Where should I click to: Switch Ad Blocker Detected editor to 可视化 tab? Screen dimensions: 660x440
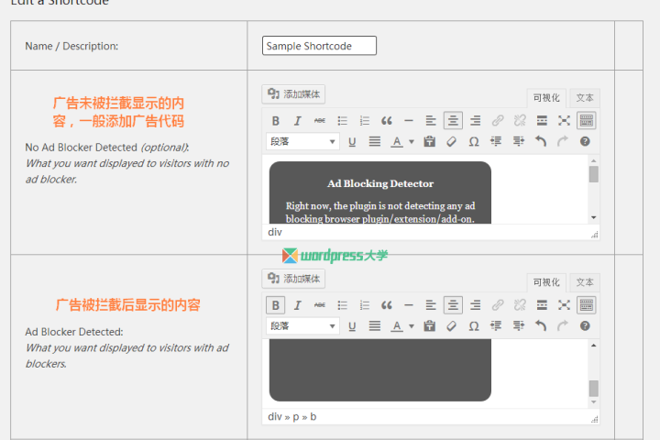tap(546, 282)
